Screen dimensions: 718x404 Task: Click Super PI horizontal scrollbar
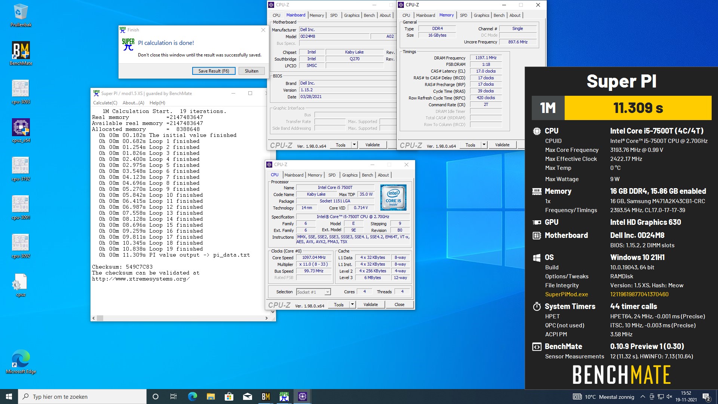click(x=180, y=318)
